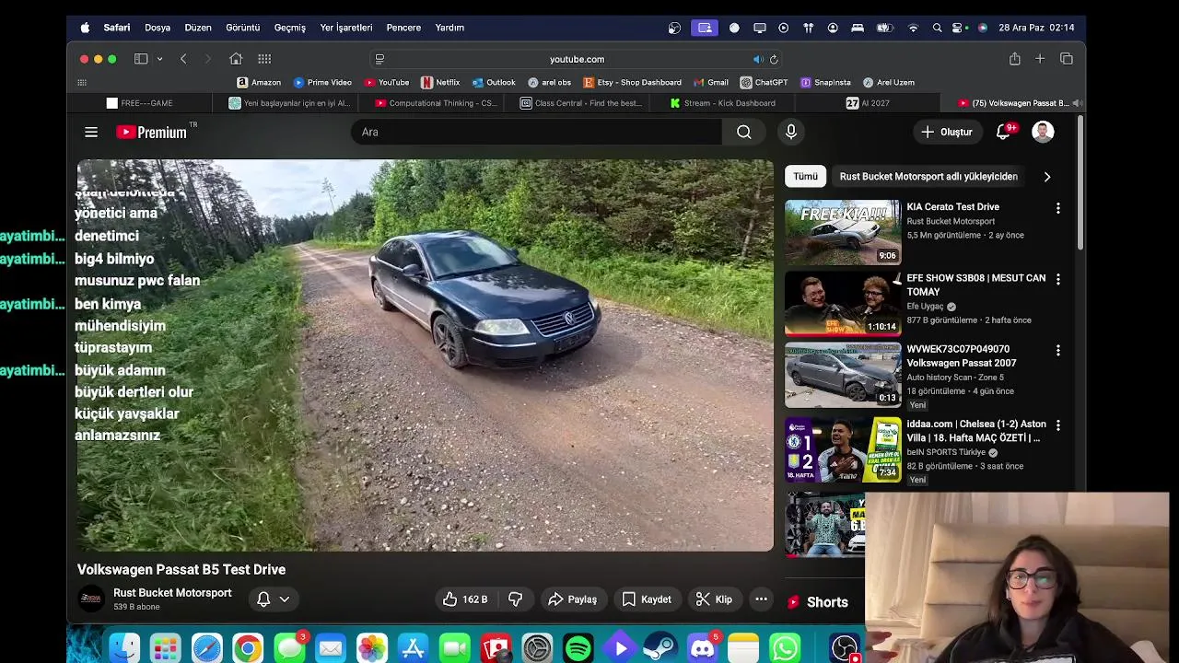Open Shorts section heading
Image resolution: width=1179 pixels, height=663 pixels.
click(827, 602)
